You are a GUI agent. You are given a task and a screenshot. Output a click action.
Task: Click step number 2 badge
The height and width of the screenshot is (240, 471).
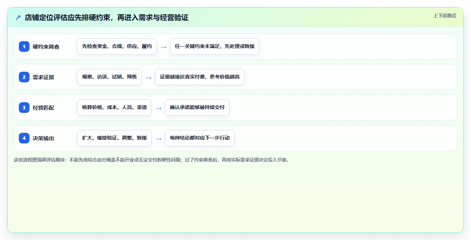(24, 77)
